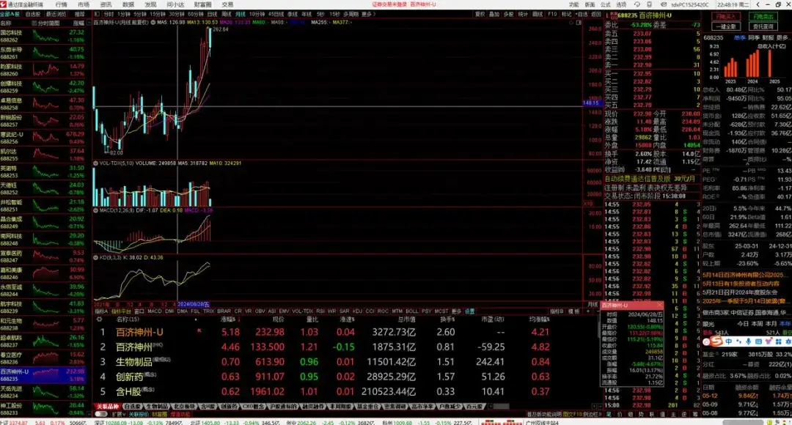Select 晶合集成 in the stock list
Screen dimensions: 792x425
(x=43, y=223)
